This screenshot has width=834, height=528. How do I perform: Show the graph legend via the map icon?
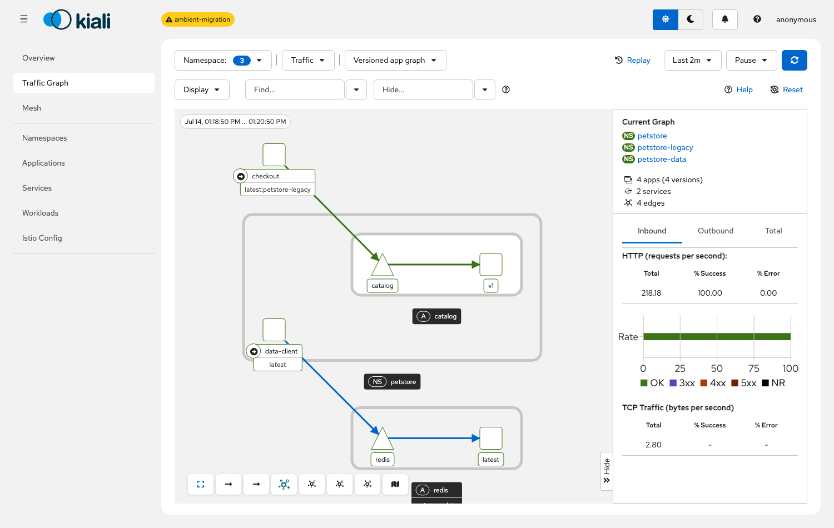[395, 484]
